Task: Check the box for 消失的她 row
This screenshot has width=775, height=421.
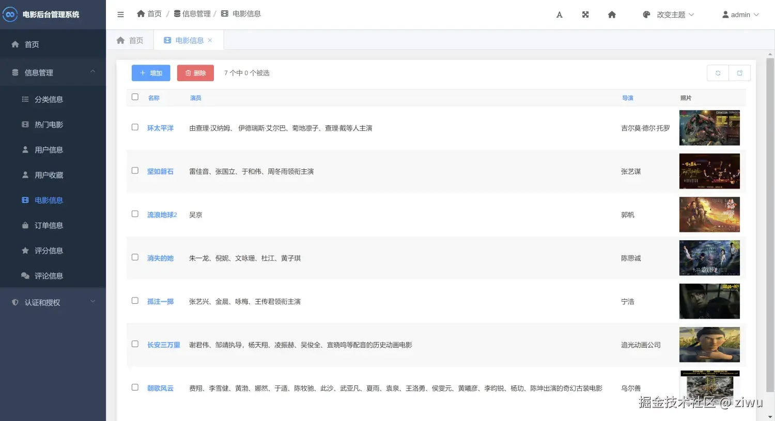Action: pyautogui.click(x=135, y=257)
